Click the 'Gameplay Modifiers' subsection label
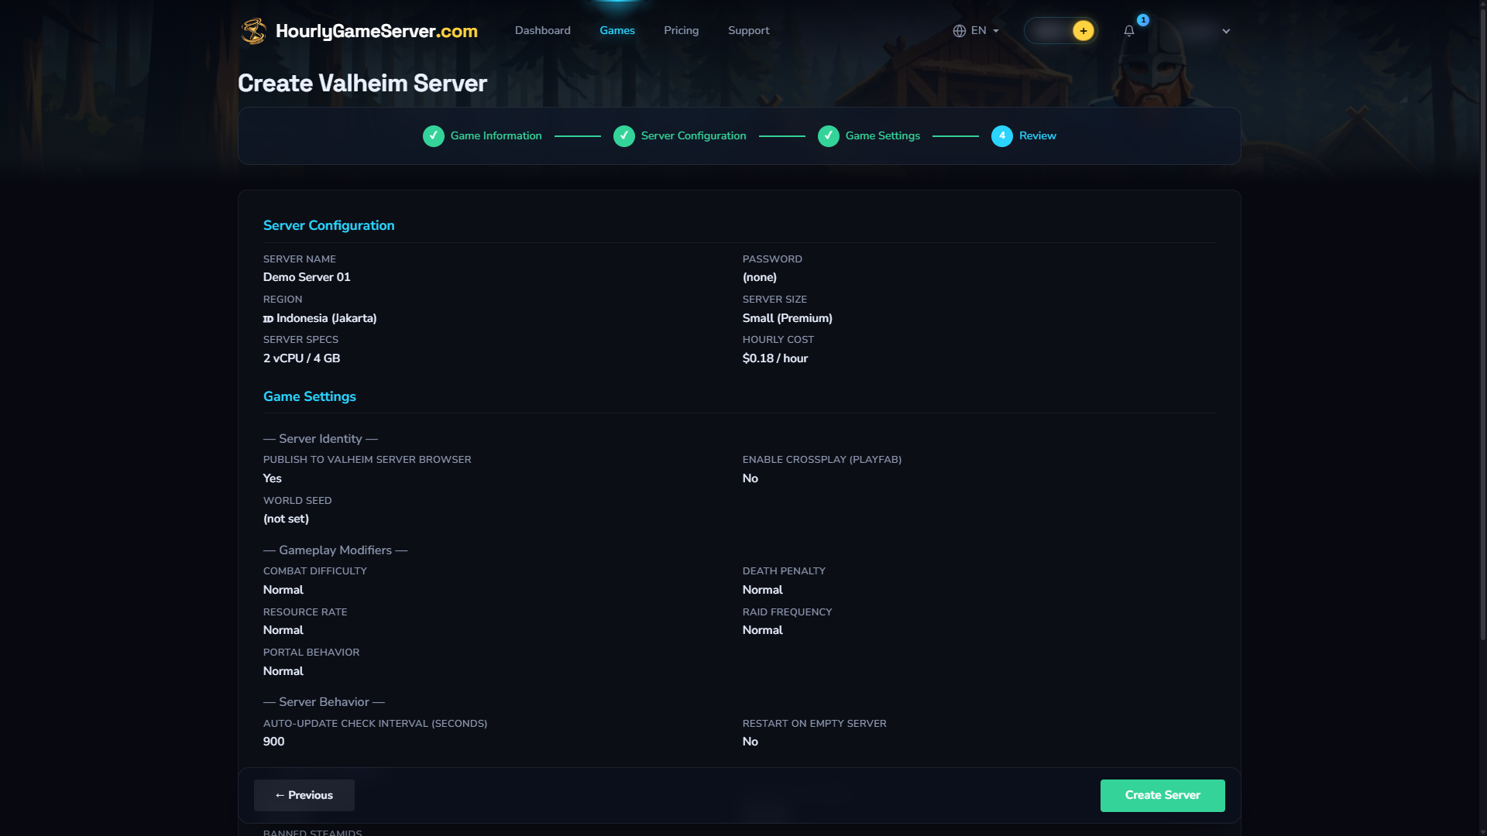The image size is (1487, 836). pos(335,550)
